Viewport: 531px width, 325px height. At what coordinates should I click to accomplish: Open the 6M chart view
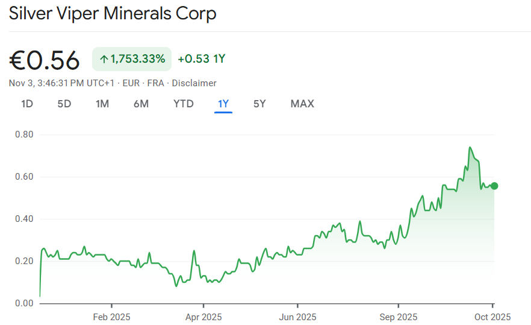141,104
